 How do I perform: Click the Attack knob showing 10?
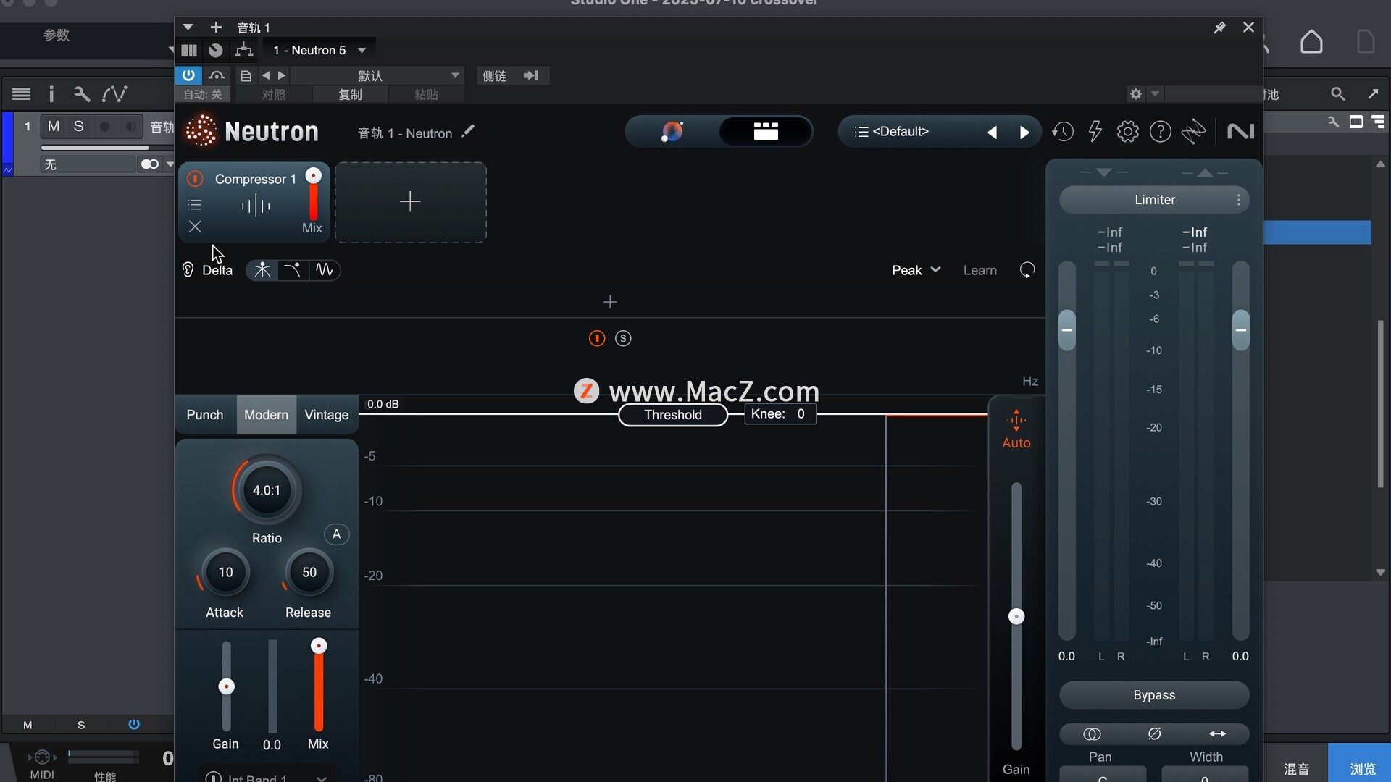(225, 572)
